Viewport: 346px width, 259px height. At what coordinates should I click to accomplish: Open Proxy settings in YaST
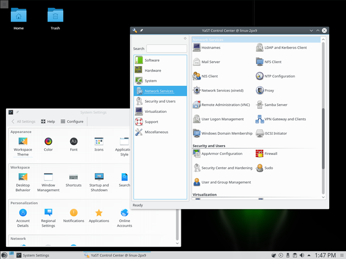coord(265,91)
